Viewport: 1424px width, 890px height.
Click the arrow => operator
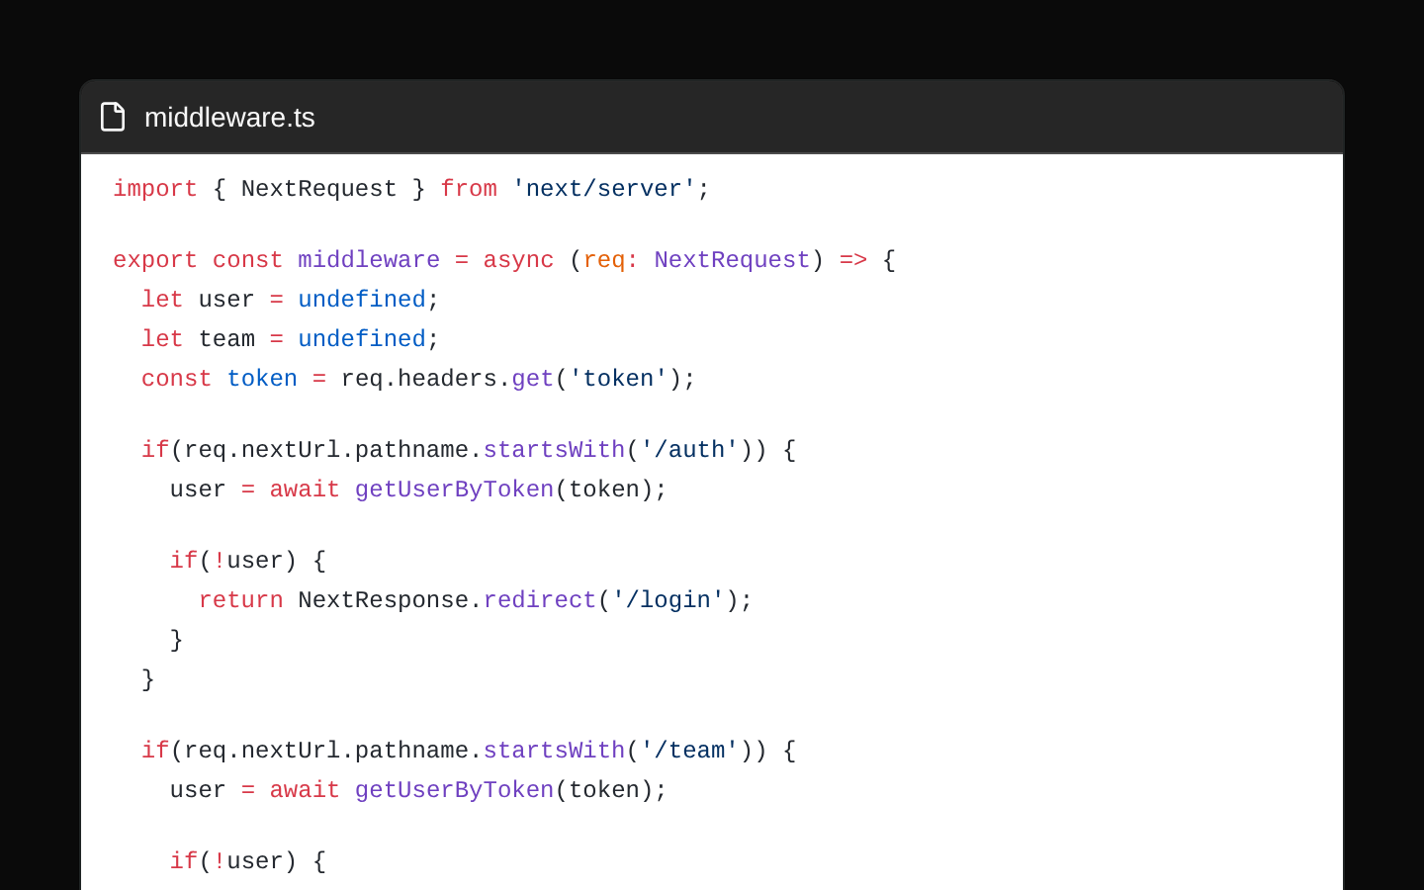pos(853,260)
